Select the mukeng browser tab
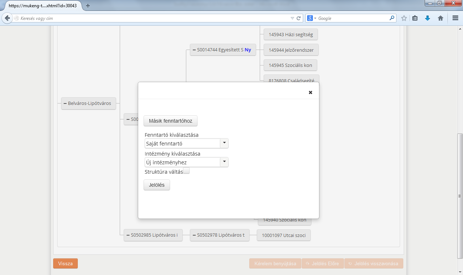The image size is (463, 275). click(x=43, y=6)
